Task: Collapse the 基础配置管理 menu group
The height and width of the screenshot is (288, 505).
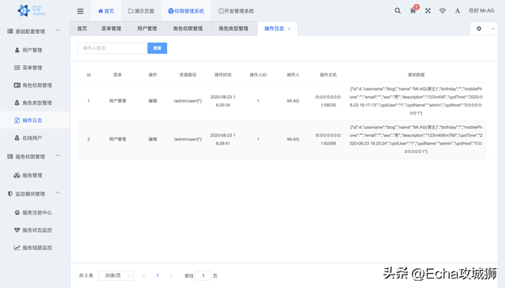Action: (58, 31)
